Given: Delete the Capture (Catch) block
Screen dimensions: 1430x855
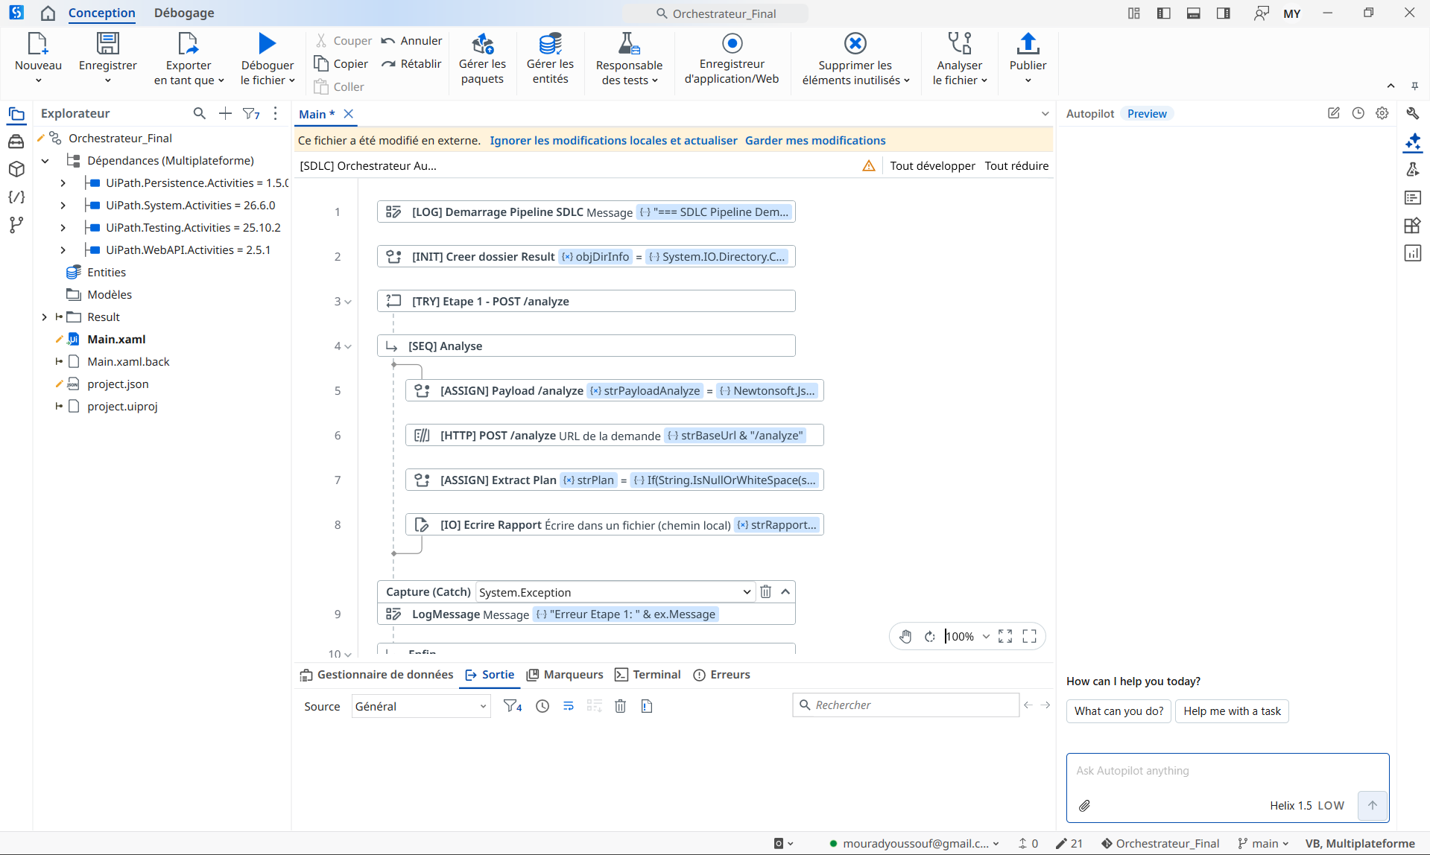Looking at the screenshot, I should point(765,592).
